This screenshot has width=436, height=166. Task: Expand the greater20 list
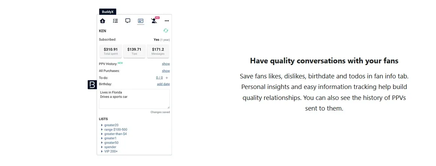click(x=110, y=125)
